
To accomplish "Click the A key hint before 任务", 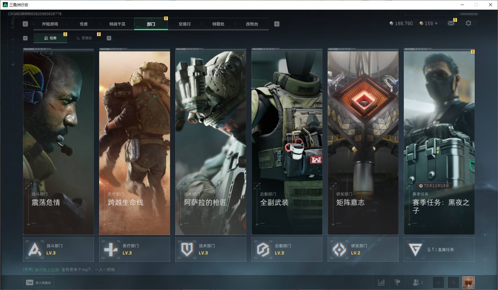I will click(25, 38).
